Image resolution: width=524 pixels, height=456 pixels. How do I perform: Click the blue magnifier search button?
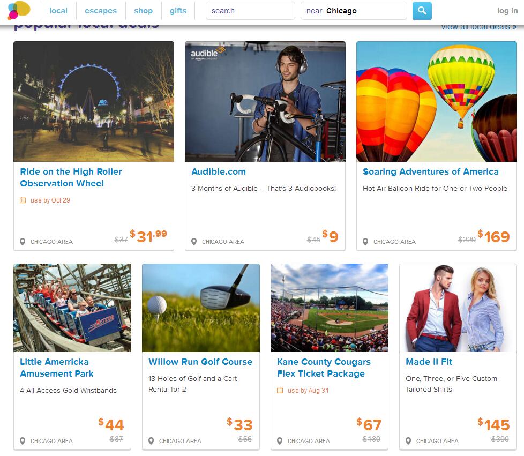422,11
